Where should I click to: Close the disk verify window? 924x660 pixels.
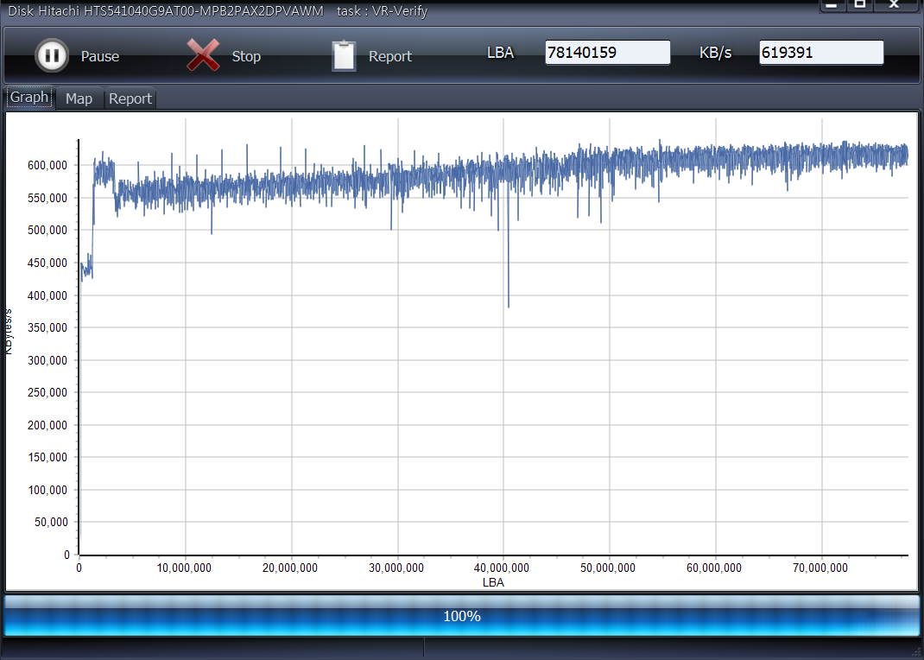[895, 5]
